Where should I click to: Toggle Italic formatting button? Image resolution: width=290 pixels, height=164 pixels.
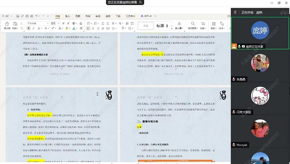tap(34, 28)
